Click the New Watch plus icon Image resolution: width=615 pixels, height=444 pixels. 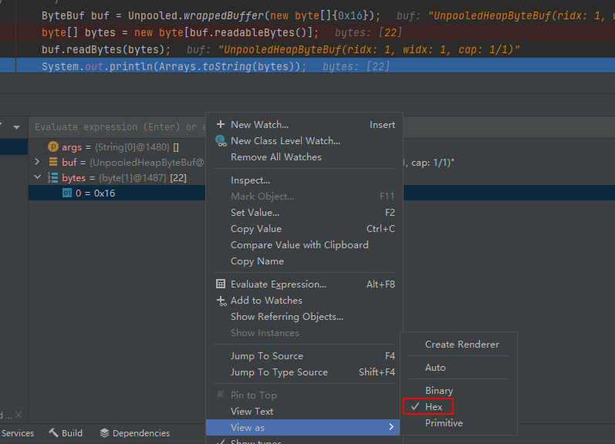[221, 124]
